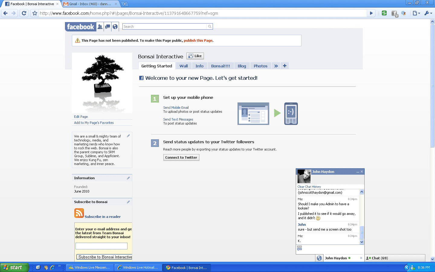Select the Getting Started tab
Screen dimensions: 435x272
pos(157,66)
